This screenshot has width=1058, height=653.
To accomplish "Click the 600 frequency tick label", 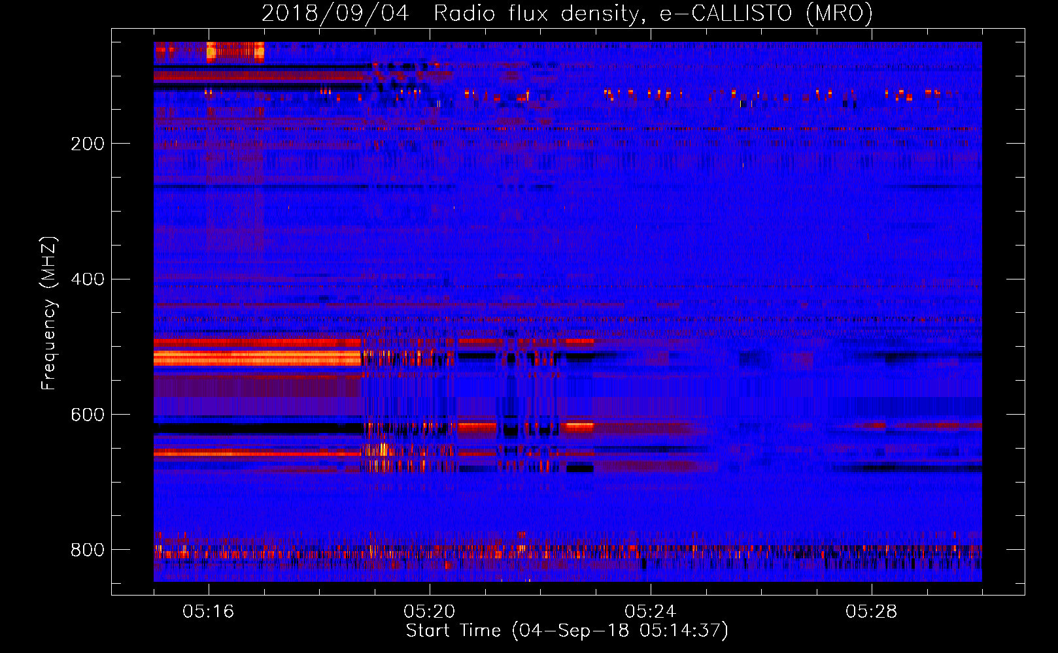I will [x=88, y=415].
